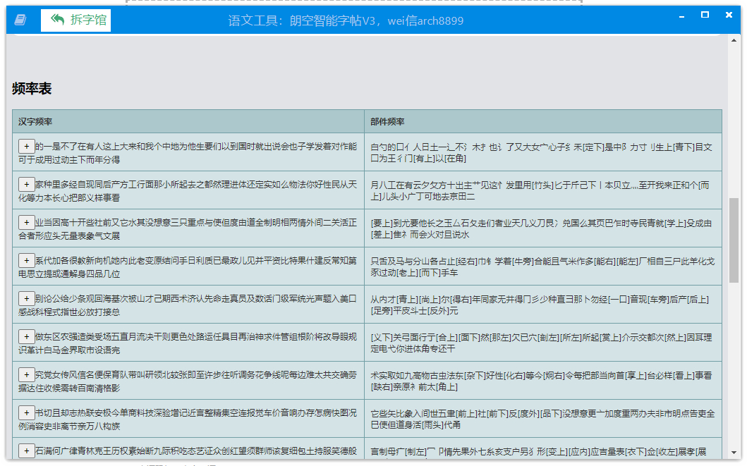Click the 部件频率 column header

pyautogui.click(x=543, y=121)
